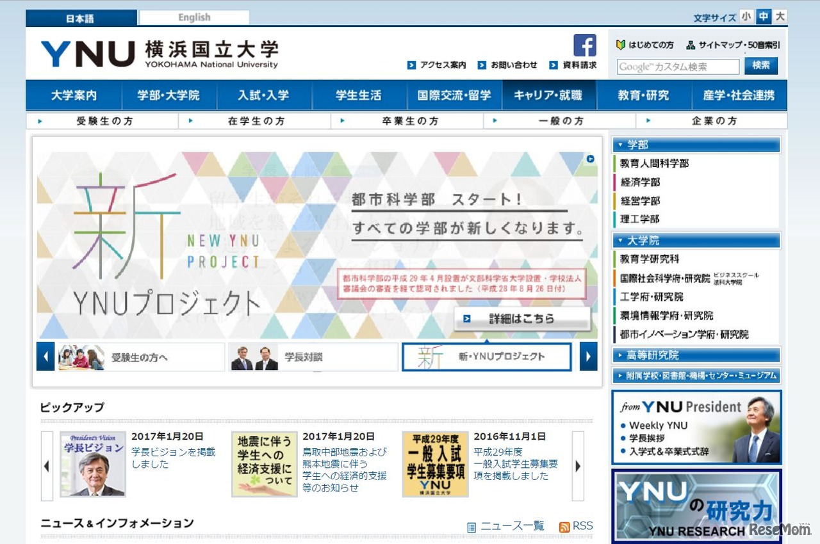The height and width of the screenshot is (544, 820).
Task: Open the 平成29年度 一般入試 学生募集要項 icon
Action: pos(435,463)
